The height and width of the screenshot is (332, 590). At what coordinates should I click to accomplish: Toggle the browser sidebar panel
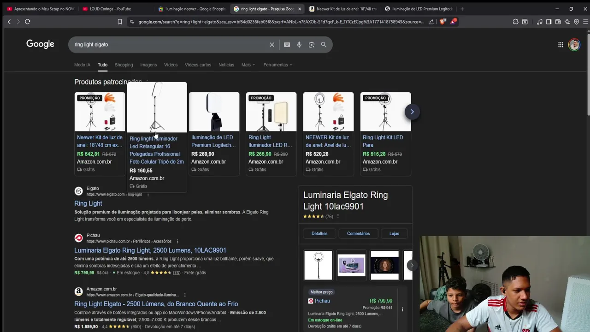(x=549, y=22)
